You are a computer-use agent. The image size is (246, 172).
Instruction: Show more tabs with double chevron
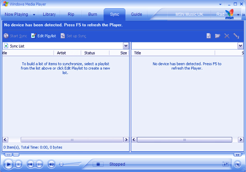(x=243, y=15)
